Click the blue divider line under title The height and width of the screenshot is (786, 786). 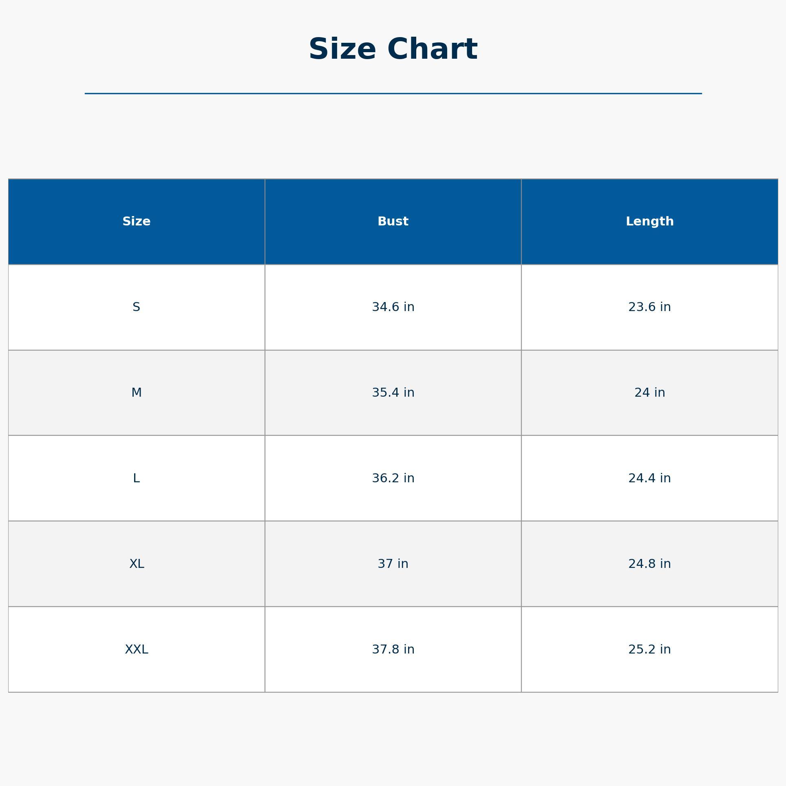[393, 93]
